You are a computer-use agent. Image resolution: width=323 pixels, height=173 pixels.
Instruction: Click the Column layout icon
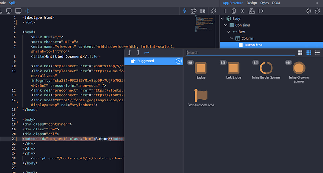click(238, 38)
